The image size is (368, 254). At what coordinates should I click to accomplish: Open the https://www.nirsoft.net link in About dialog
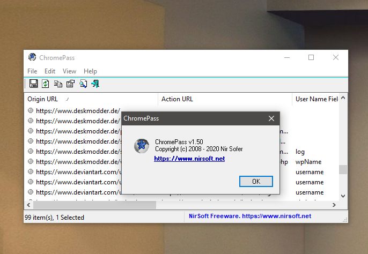point(189,159)
